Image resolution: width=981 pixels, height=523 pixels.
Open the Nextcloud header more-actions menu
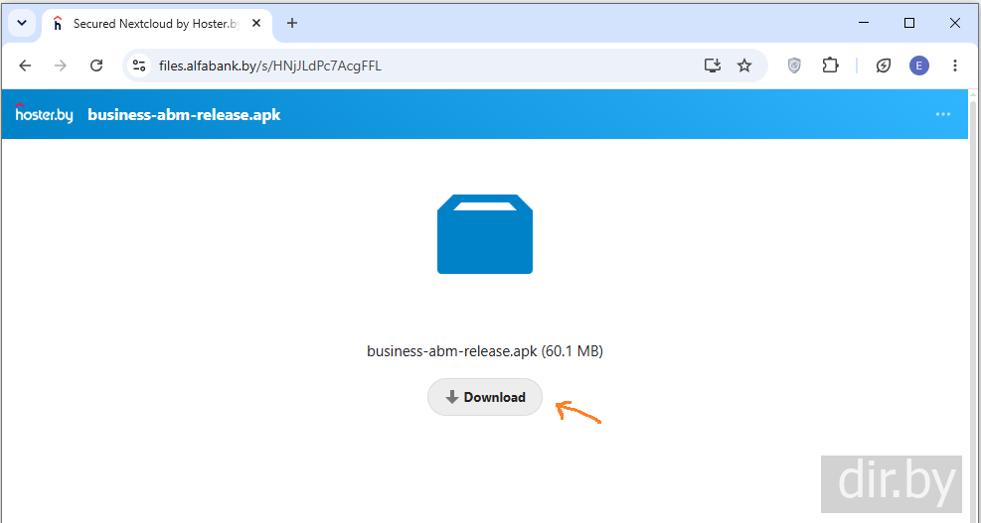[x=943, y=114]
